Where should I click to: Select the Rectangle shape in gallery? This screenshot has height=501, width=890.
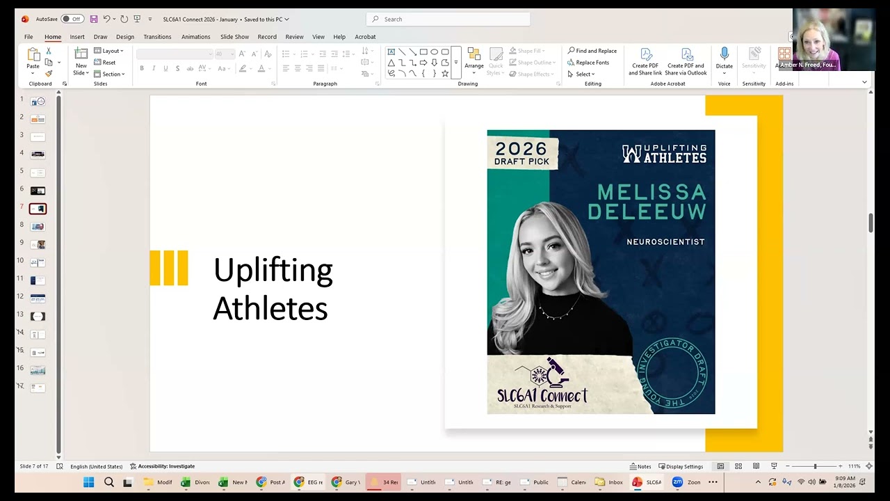tap(423, 51)
